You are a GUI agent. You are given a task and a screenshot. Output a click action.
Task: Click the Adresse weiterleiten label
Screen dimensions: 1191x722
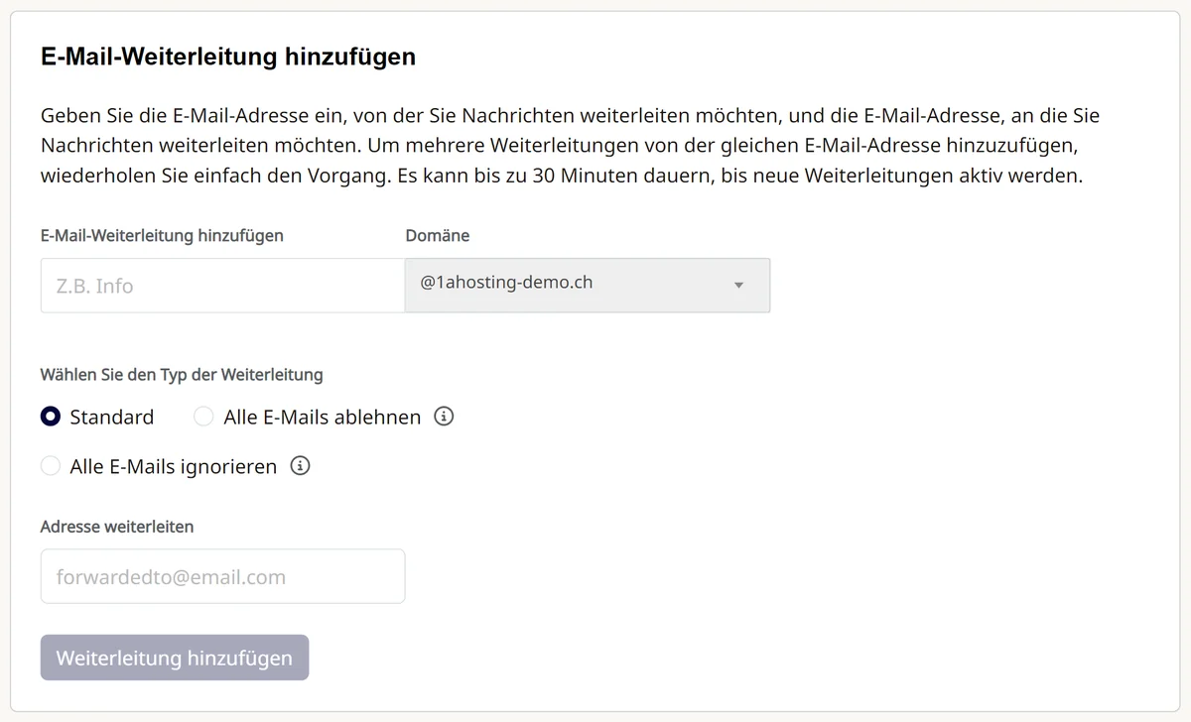coord(117,527)
